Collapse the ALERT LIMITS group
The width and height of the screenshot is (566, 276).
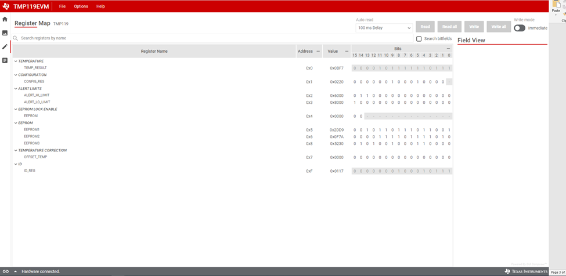point(16,89)
